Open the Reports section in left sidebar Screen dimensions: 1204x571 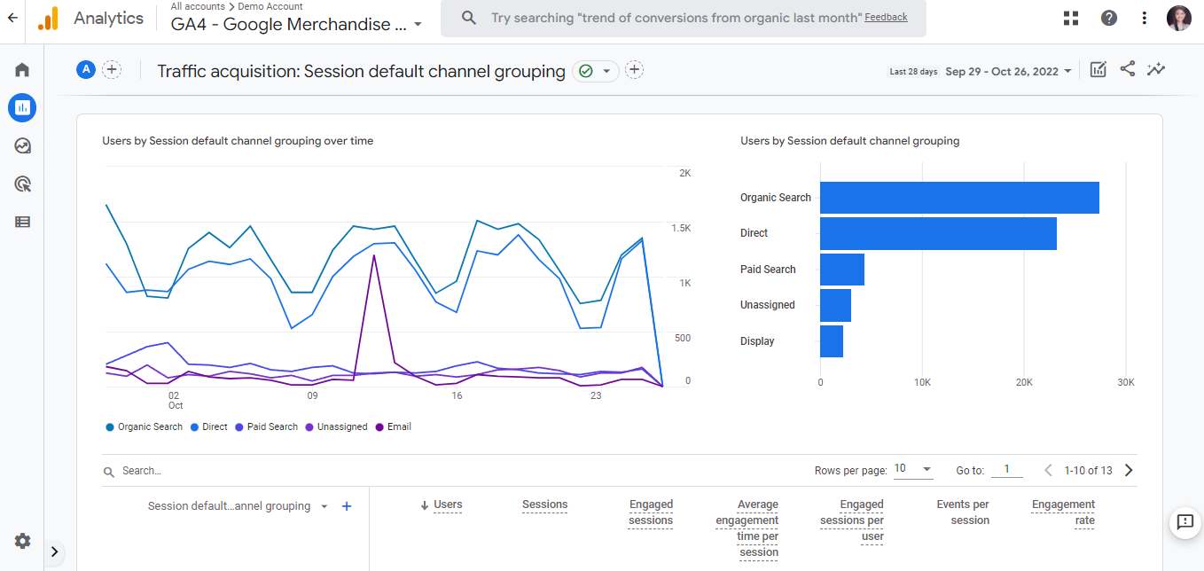(21, 107)
